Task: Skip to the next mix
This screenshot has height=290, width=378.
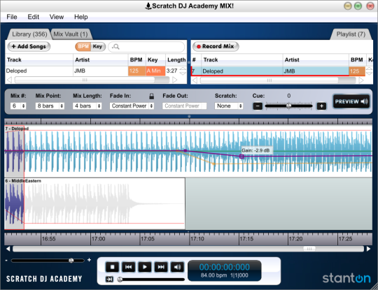Action: pyautogui.click(x=161, y=267)
